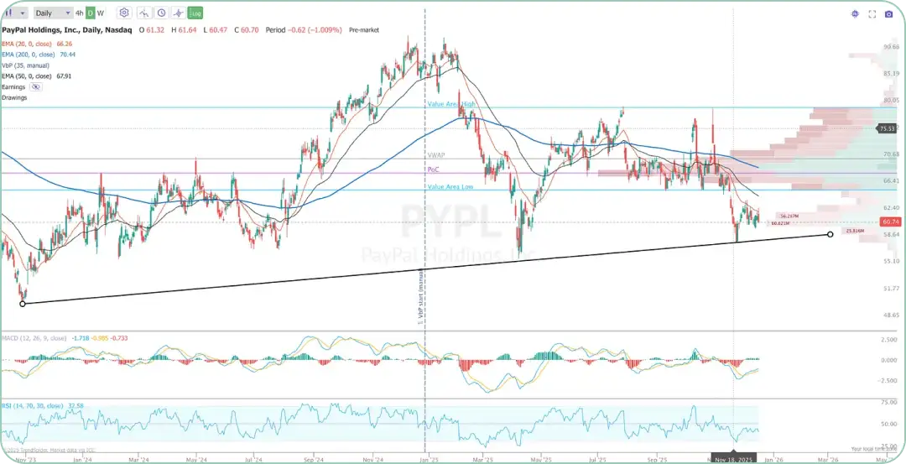Toggle the Log scale button
906x464 pixels.
tap(195, 13)
